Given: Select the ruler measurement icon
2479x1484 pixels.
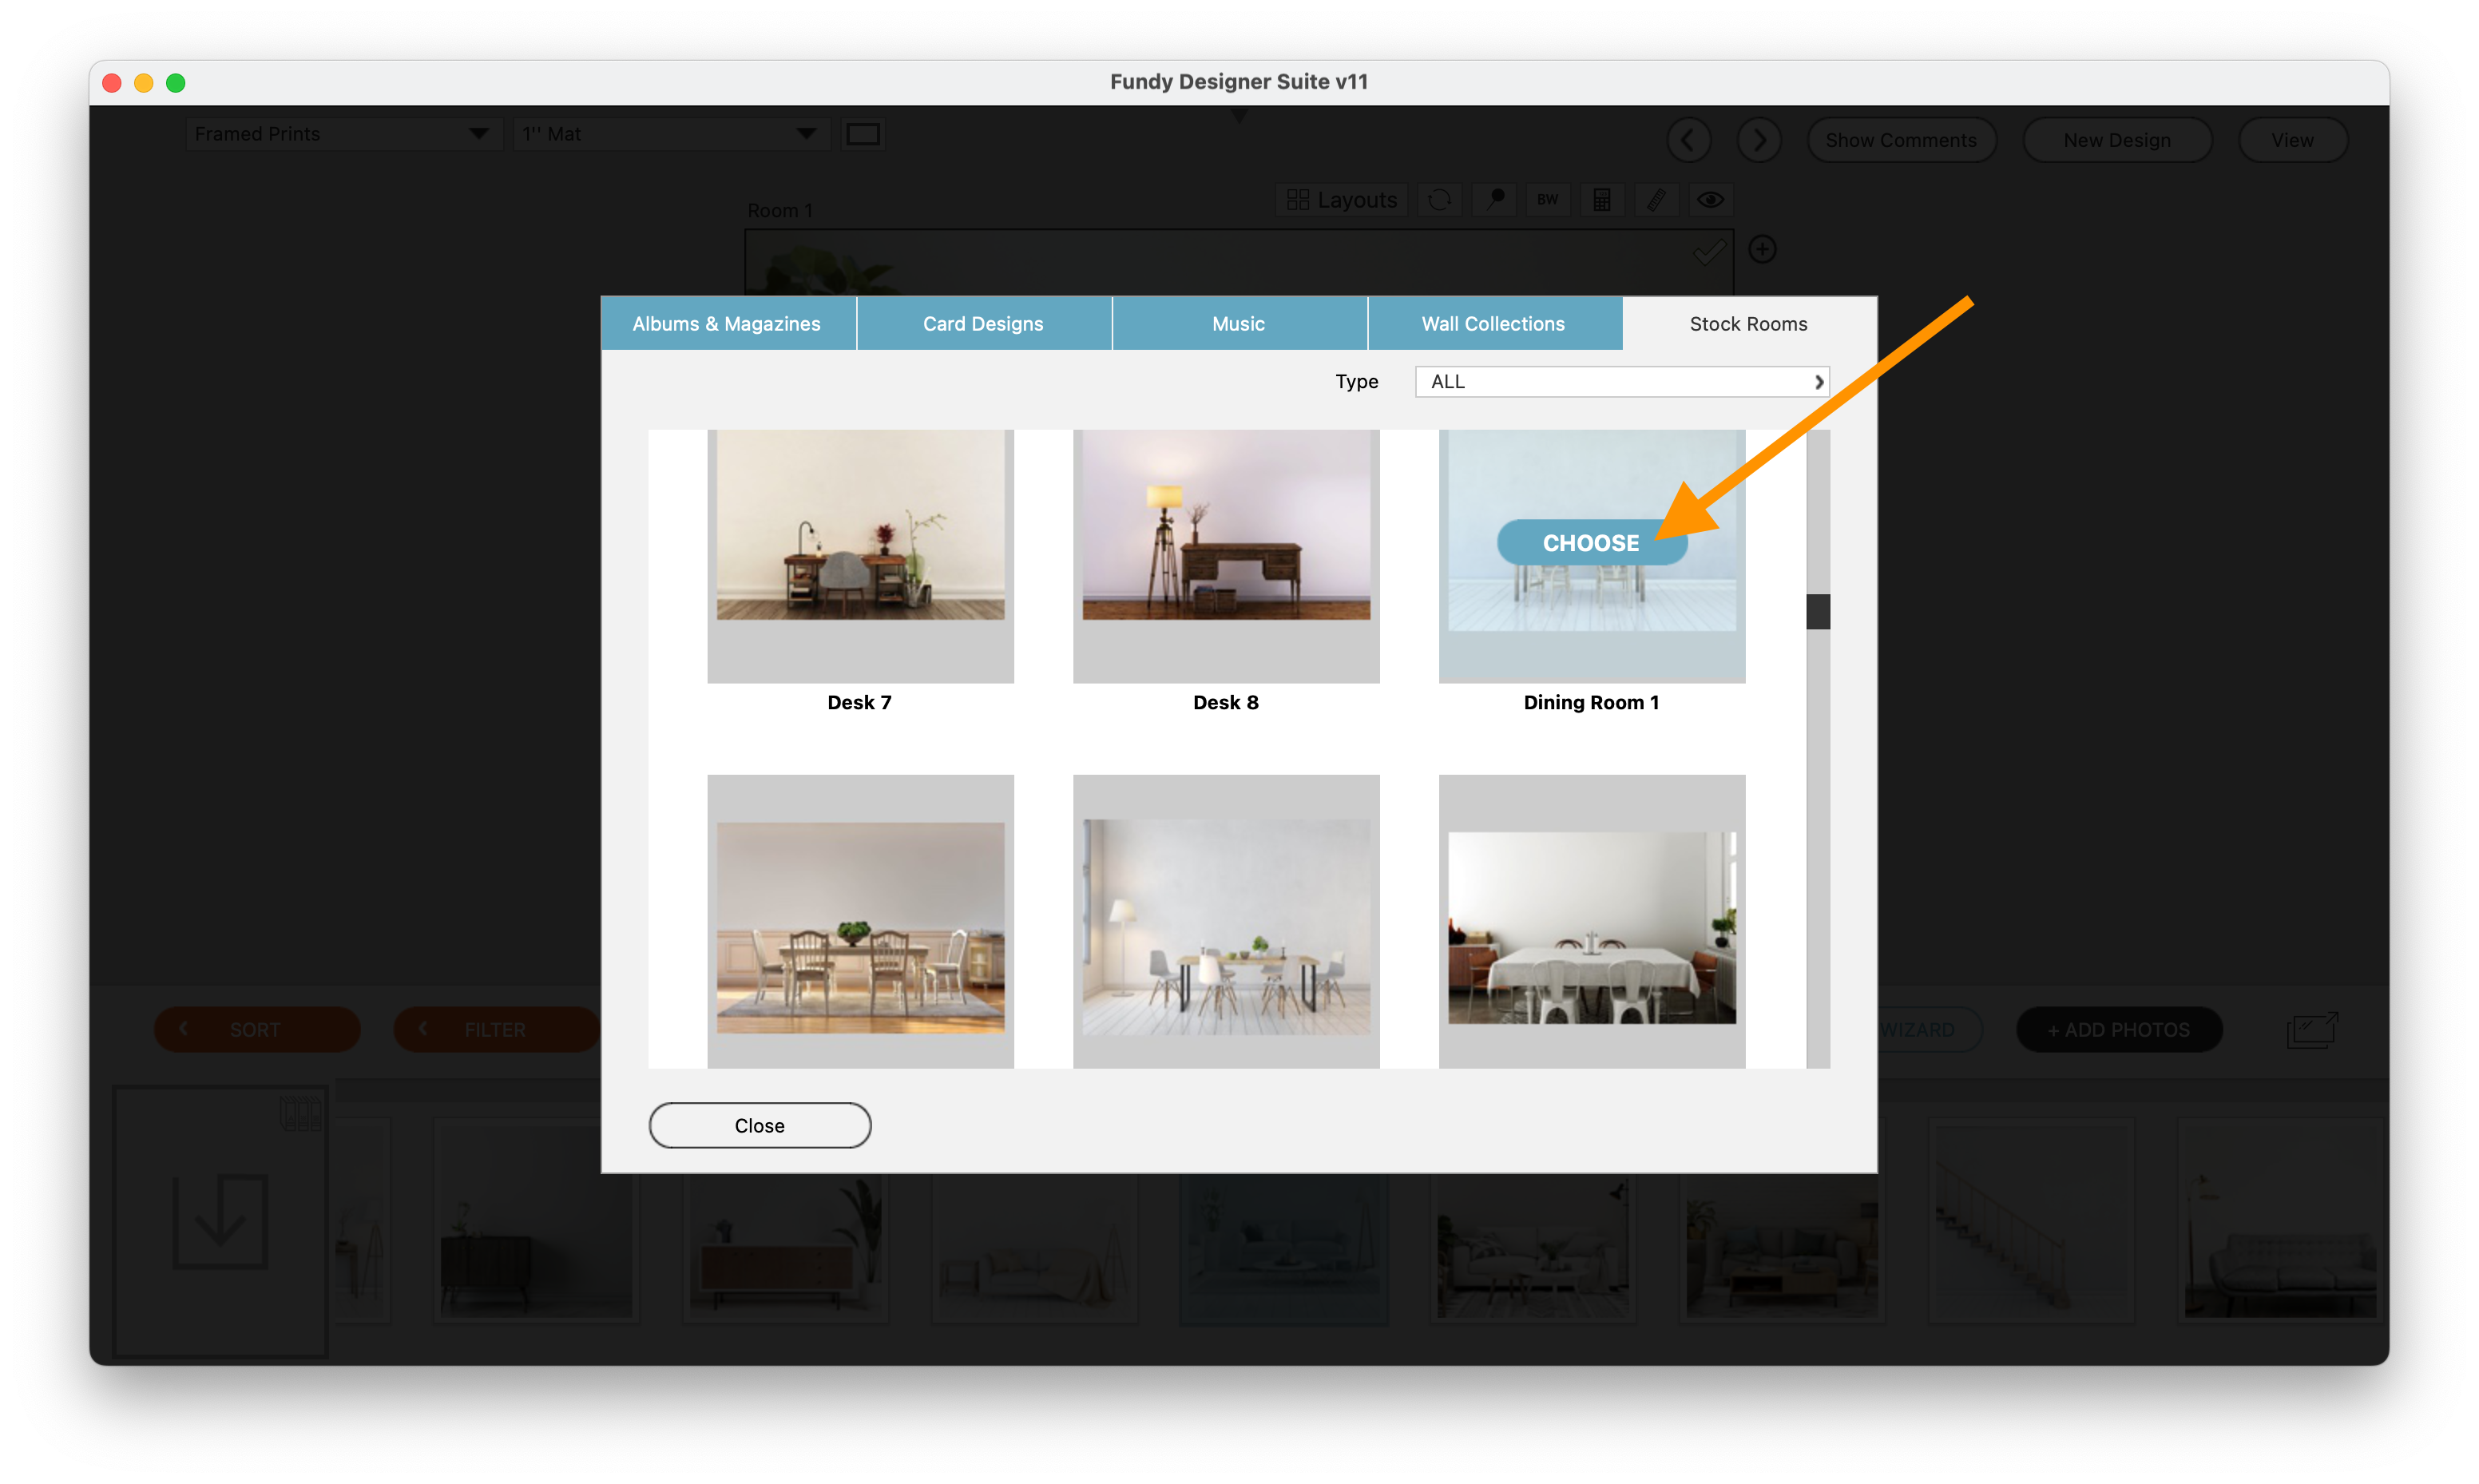Looking at the screenshot, I should tap(1656, 200).
